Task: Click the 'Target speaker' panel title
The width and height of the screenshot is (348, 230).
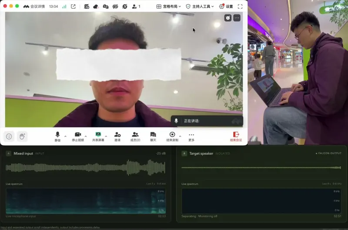Action: [x=201, y=153]
